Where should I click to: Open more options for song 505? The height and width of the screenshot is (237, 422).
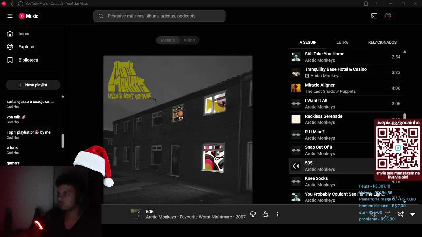(278, 214)
